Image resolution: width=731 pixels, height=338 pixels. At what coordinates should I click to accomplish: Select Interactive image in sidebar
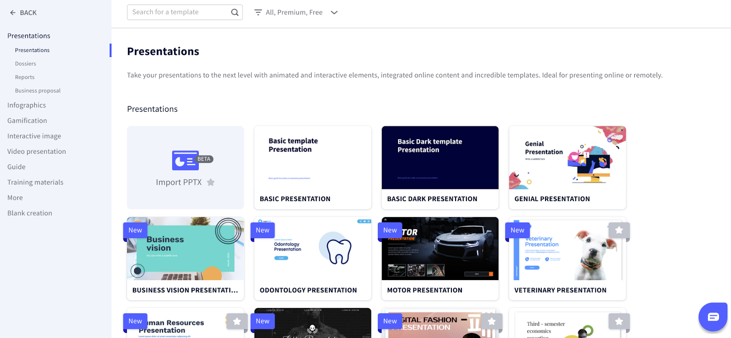coord(34,136)
